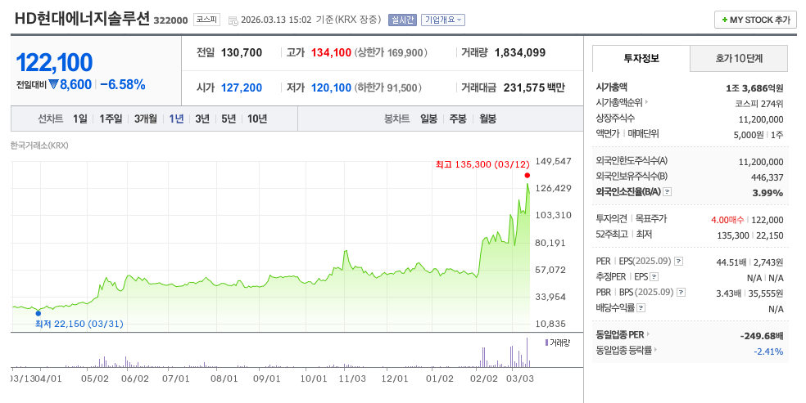Image resolution: width=806 pixels, height=403 pixels.
Task: Select the 3개월 line chart period
Action: point(146,119)
